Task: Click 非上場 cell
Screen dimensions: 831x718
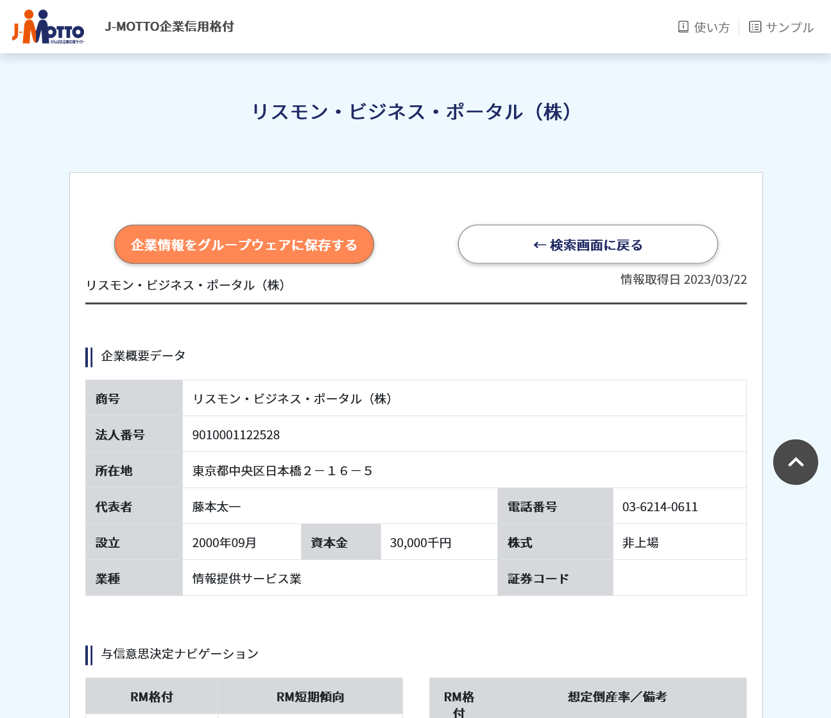Action: point(680,542)
